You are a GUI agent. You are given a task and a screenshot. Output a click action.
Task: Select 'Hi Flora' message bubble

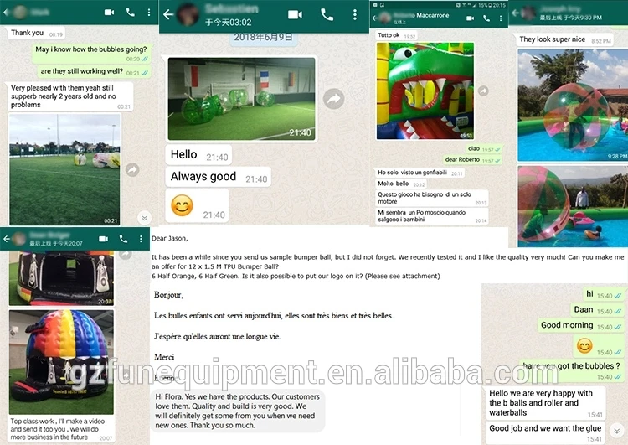pos(238,411)
